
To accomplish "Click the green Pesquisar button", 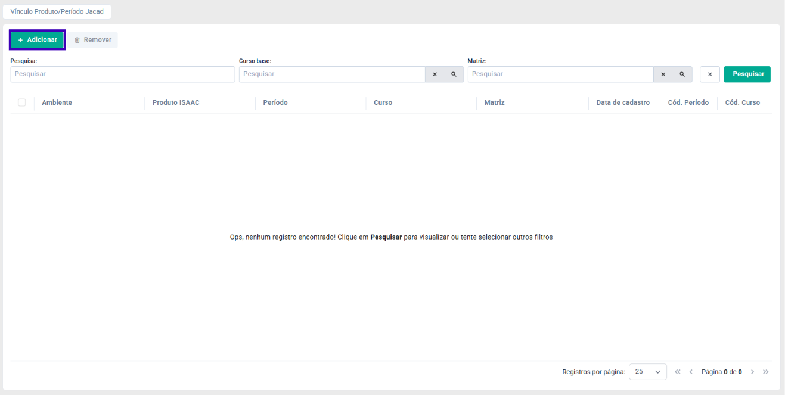I will click(x=747, y=74).
